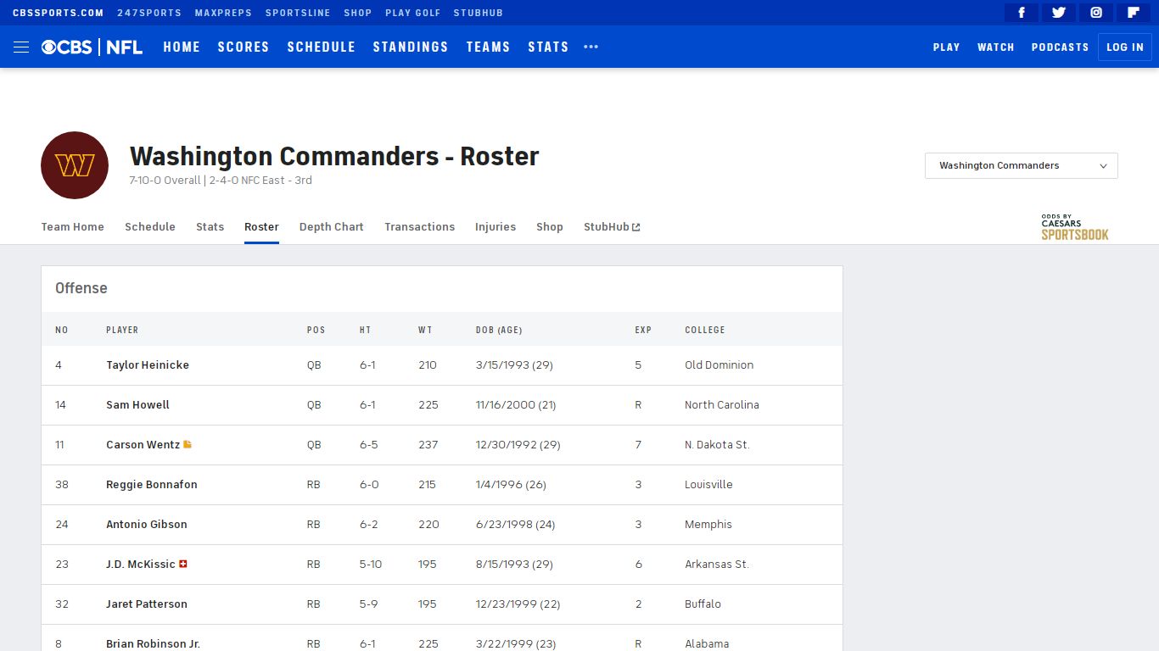Click the injury icon next to J.D. McKissic
1159x651 pixels.
[183, 564]
